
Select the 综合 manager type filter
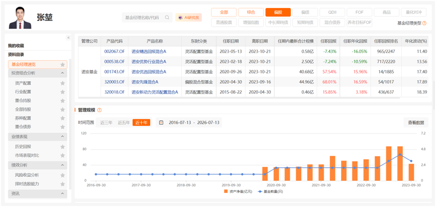click(251, 12)
